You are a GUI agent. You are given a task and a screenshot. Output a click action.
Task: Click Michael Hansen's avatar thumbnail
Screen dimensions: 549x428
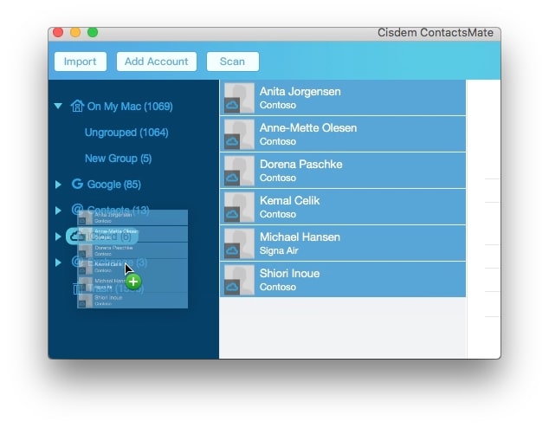(x=239, y=243)
